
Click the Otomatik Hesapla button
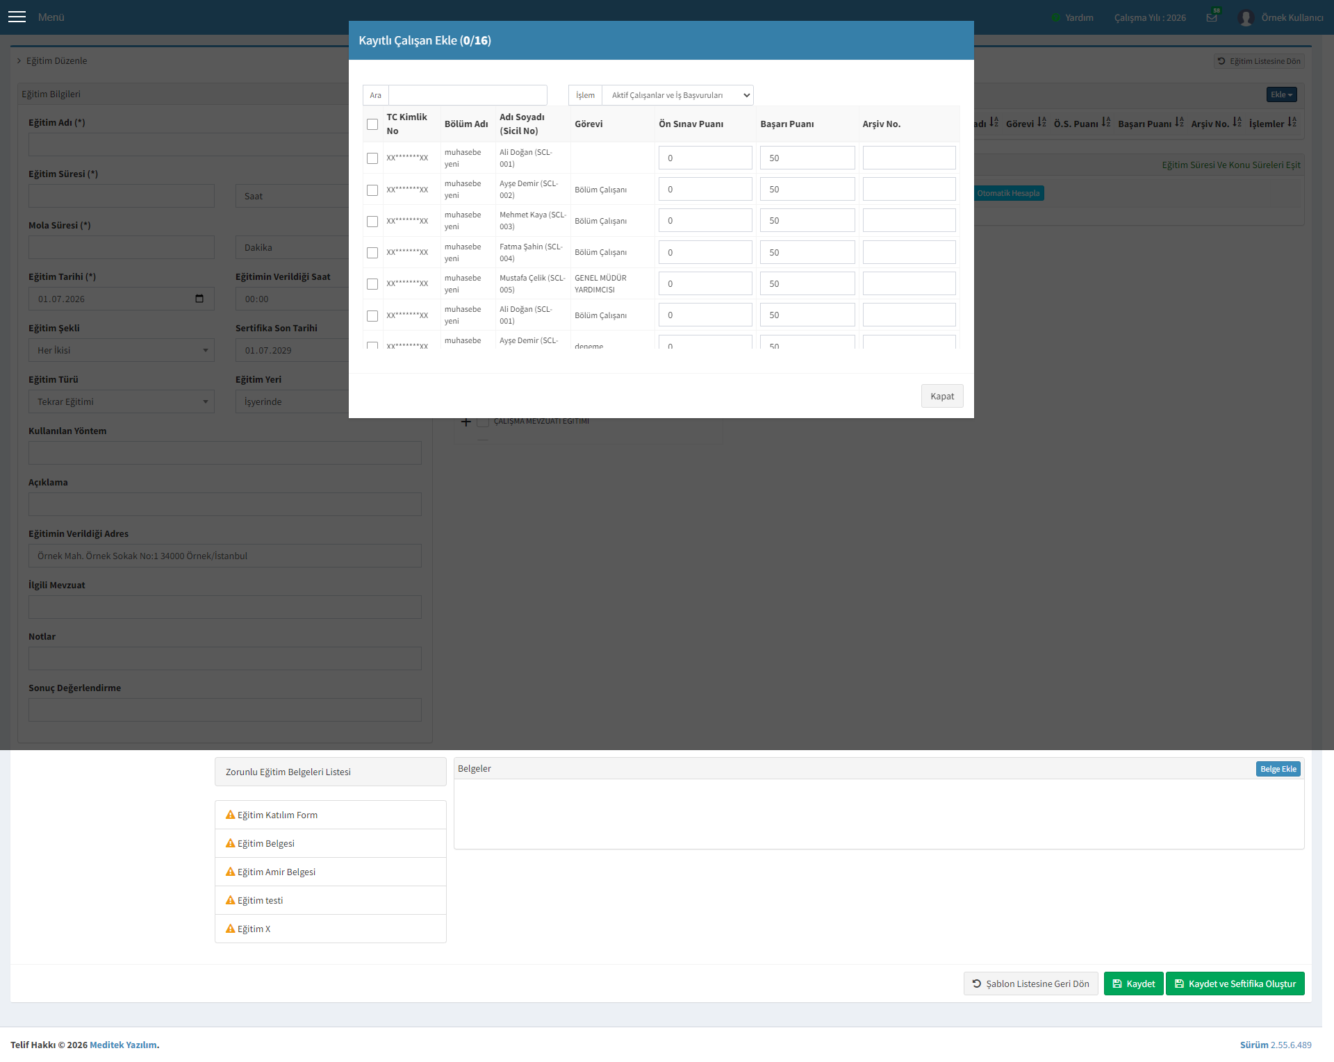[1008, 193]
